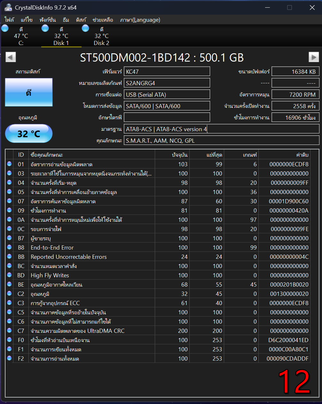Screen dimensions: 322x404
Task: Click the Disk 2 blue status orb
Action: coord(85,28)
